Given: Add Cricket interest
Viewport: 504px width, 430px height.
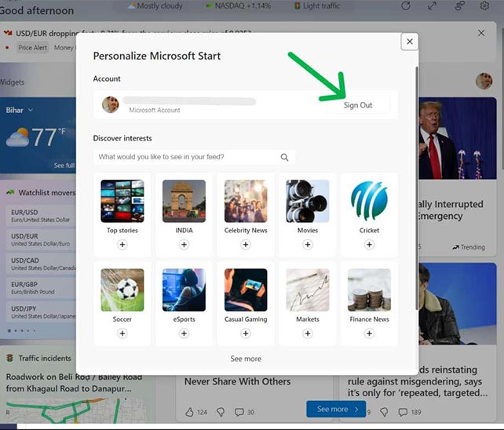Looking at the screenshot, I should [369, 245].
